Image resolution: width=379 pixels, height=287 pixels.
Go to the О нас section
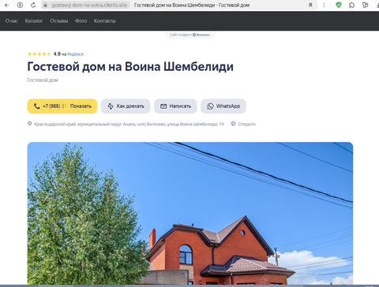[x=12, y=20]
